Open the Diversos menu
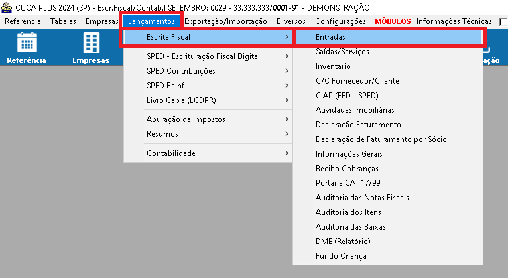This screenshot has width=508, height=278. (x=291, y=21)
